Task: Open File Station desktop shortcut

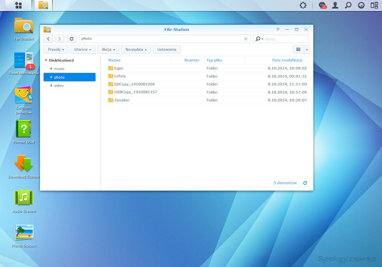Action: pyautogui.click(x=24, y=26)
